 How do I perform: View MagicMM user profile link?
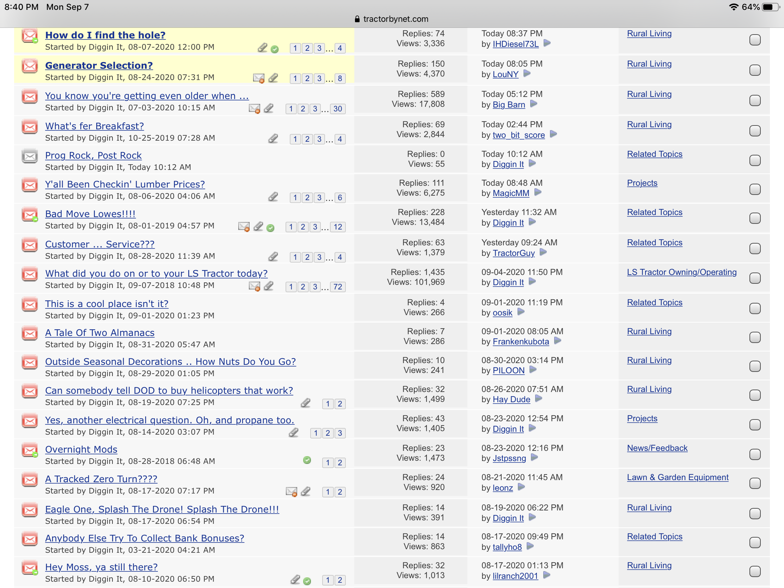pos(510,193)
